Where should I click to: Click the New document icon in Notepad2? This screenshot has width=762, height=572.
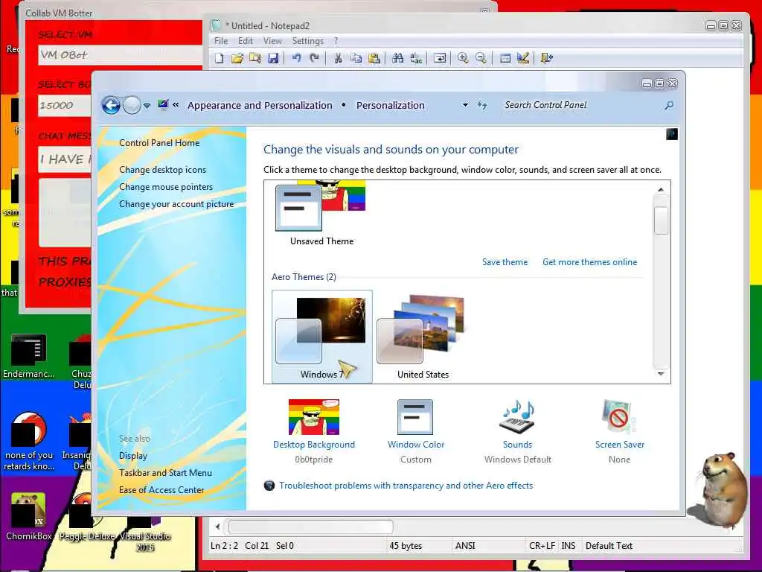[220, 58]
